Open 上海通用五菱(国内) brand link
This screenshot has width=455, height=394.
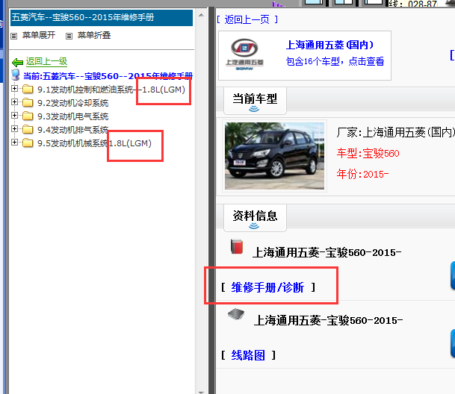(x=329, y=45)
